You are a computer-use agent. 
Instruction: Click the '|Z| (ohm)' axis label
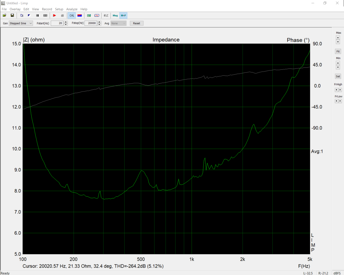point(34,40)
